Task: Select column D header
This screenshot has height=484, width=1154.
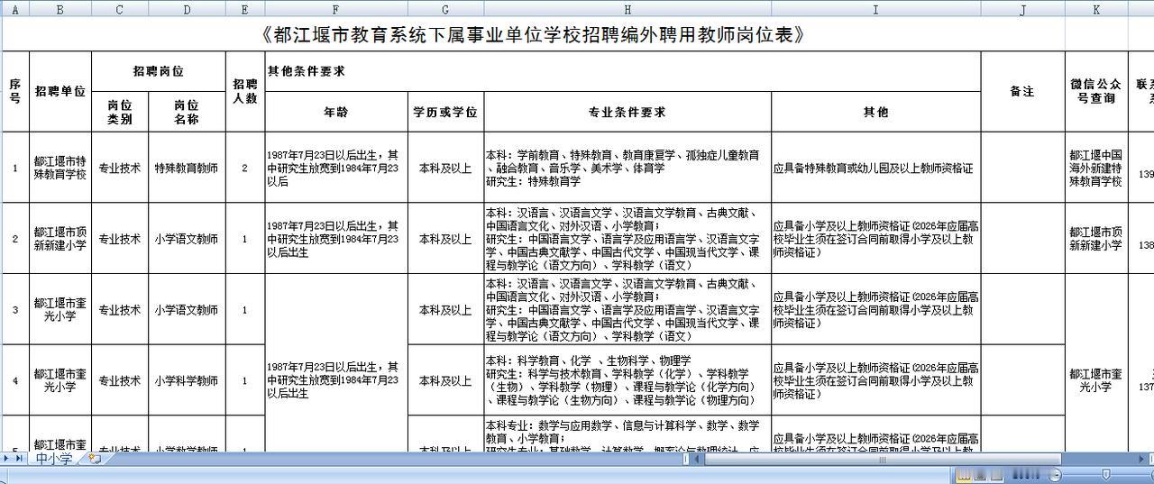Action: point(186,9)
